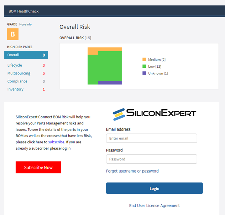Click the OVERALL RISK [15] heading
This screenshot has height=215, width=225.
(x=75, y=38)
